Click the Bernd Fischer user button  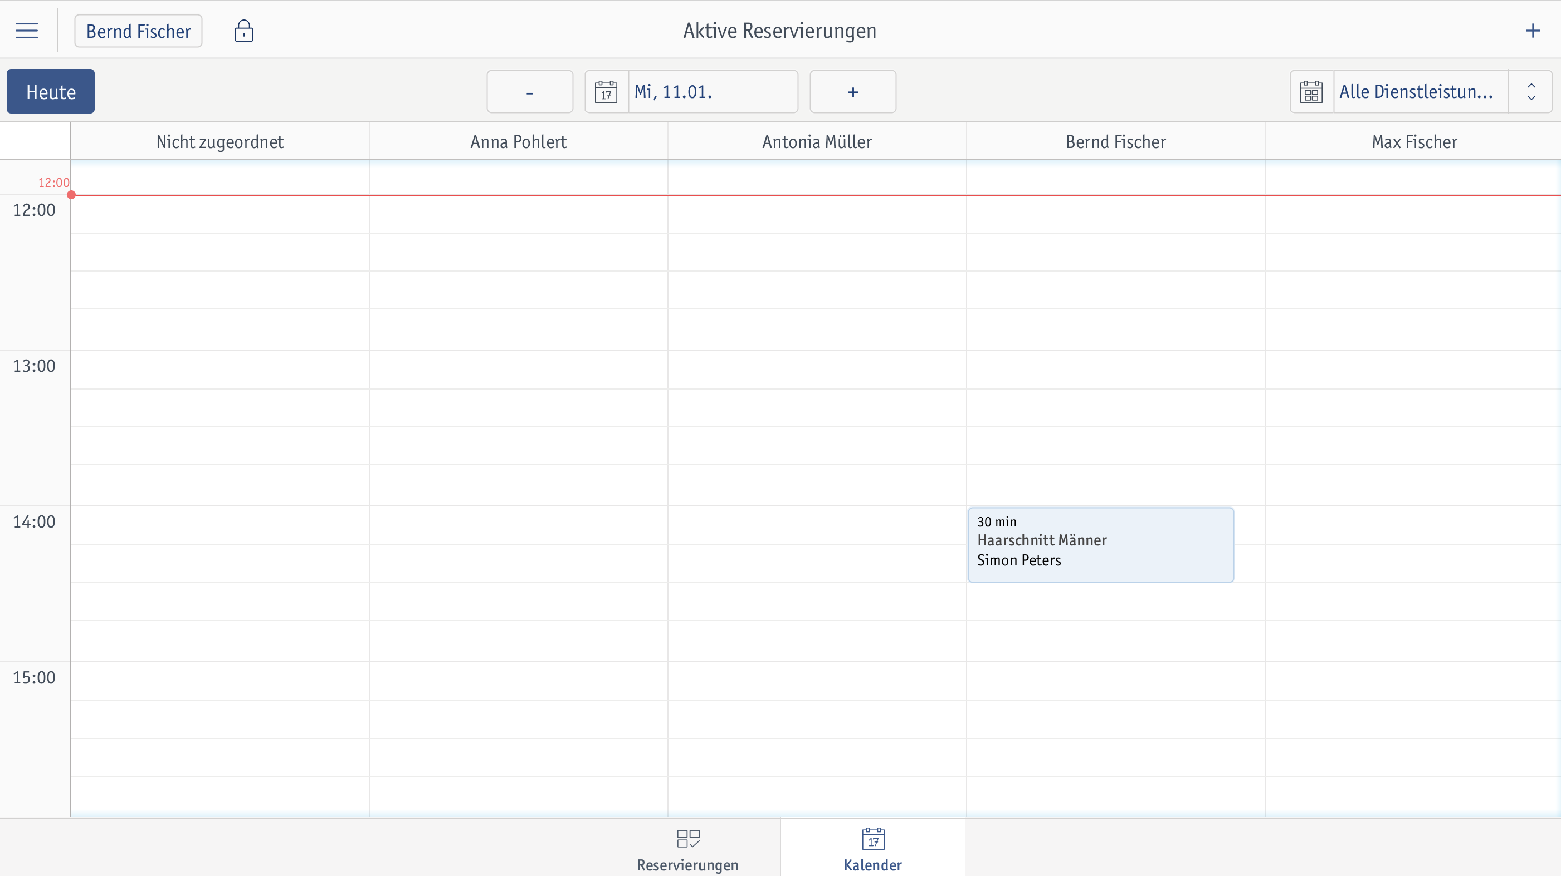pyautogui.click(x=138, y=31)
